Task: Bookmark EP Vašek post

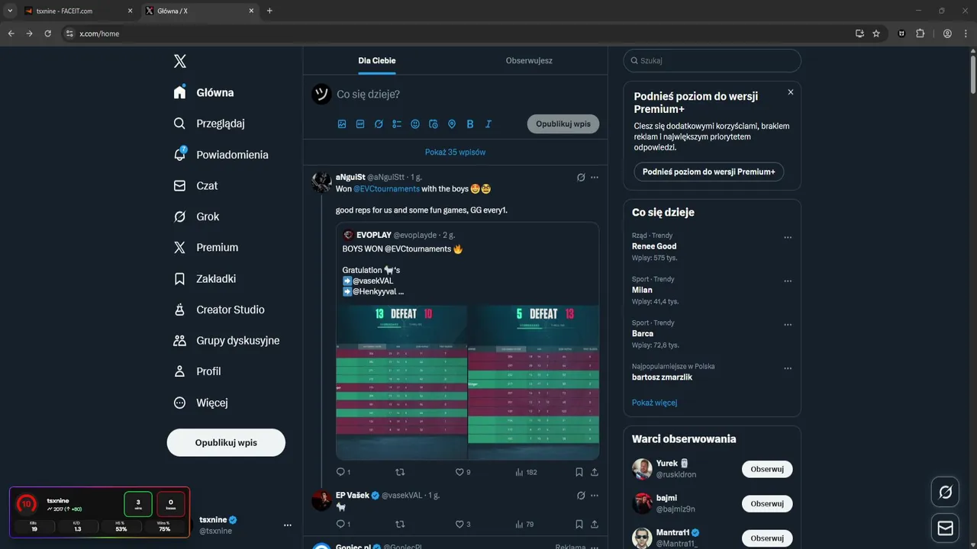Action: [x=579, y=524]
